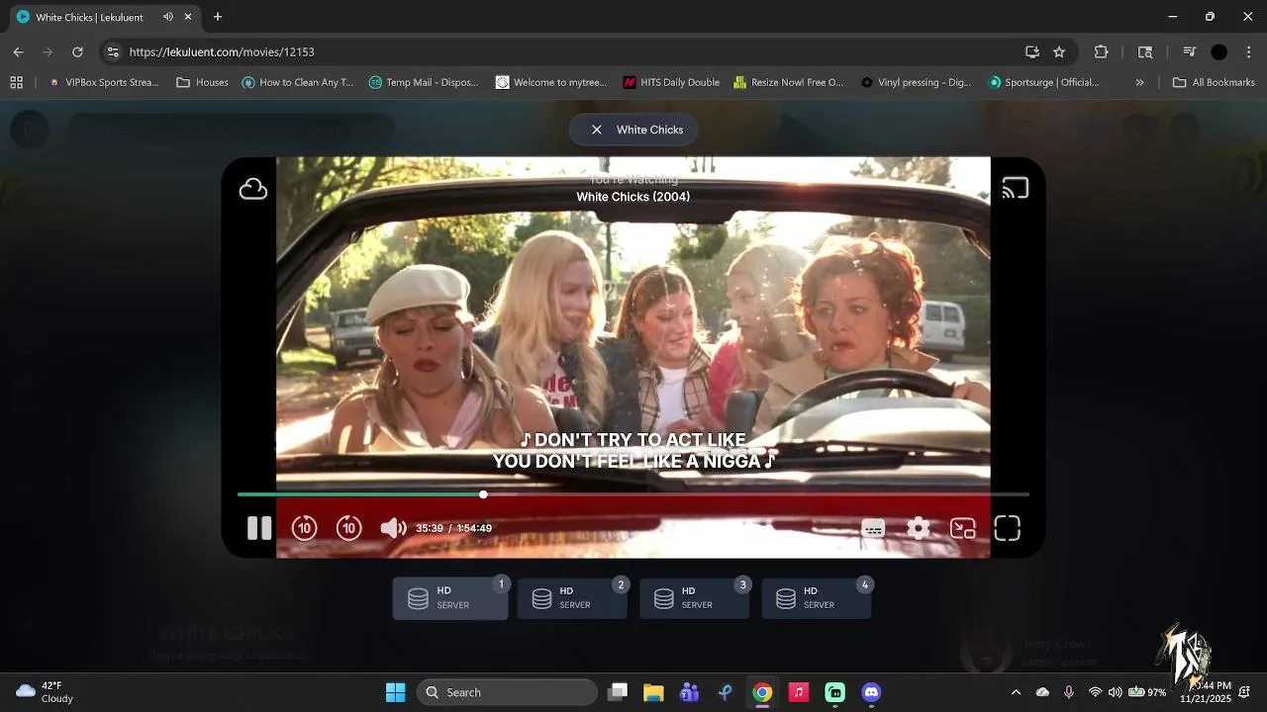Go back in browser history

(18, 51)
